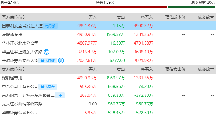Click 深股通专用 in the seller list

pyautogui.click(x=12, y=78)
